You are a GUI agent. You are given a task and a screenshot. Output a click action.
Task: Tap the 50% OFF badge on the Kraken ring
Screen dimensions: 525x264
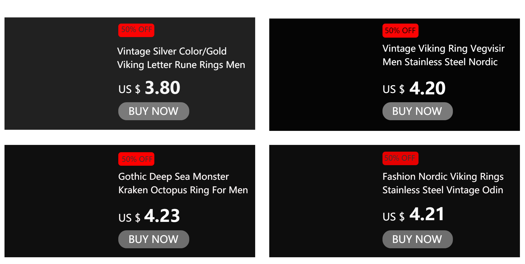coord(136,159)
